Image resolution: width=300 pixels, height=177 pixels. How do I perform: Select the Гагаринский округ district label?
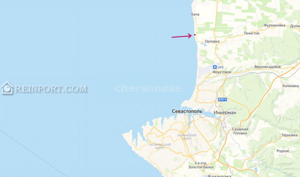tap(160, 146)
